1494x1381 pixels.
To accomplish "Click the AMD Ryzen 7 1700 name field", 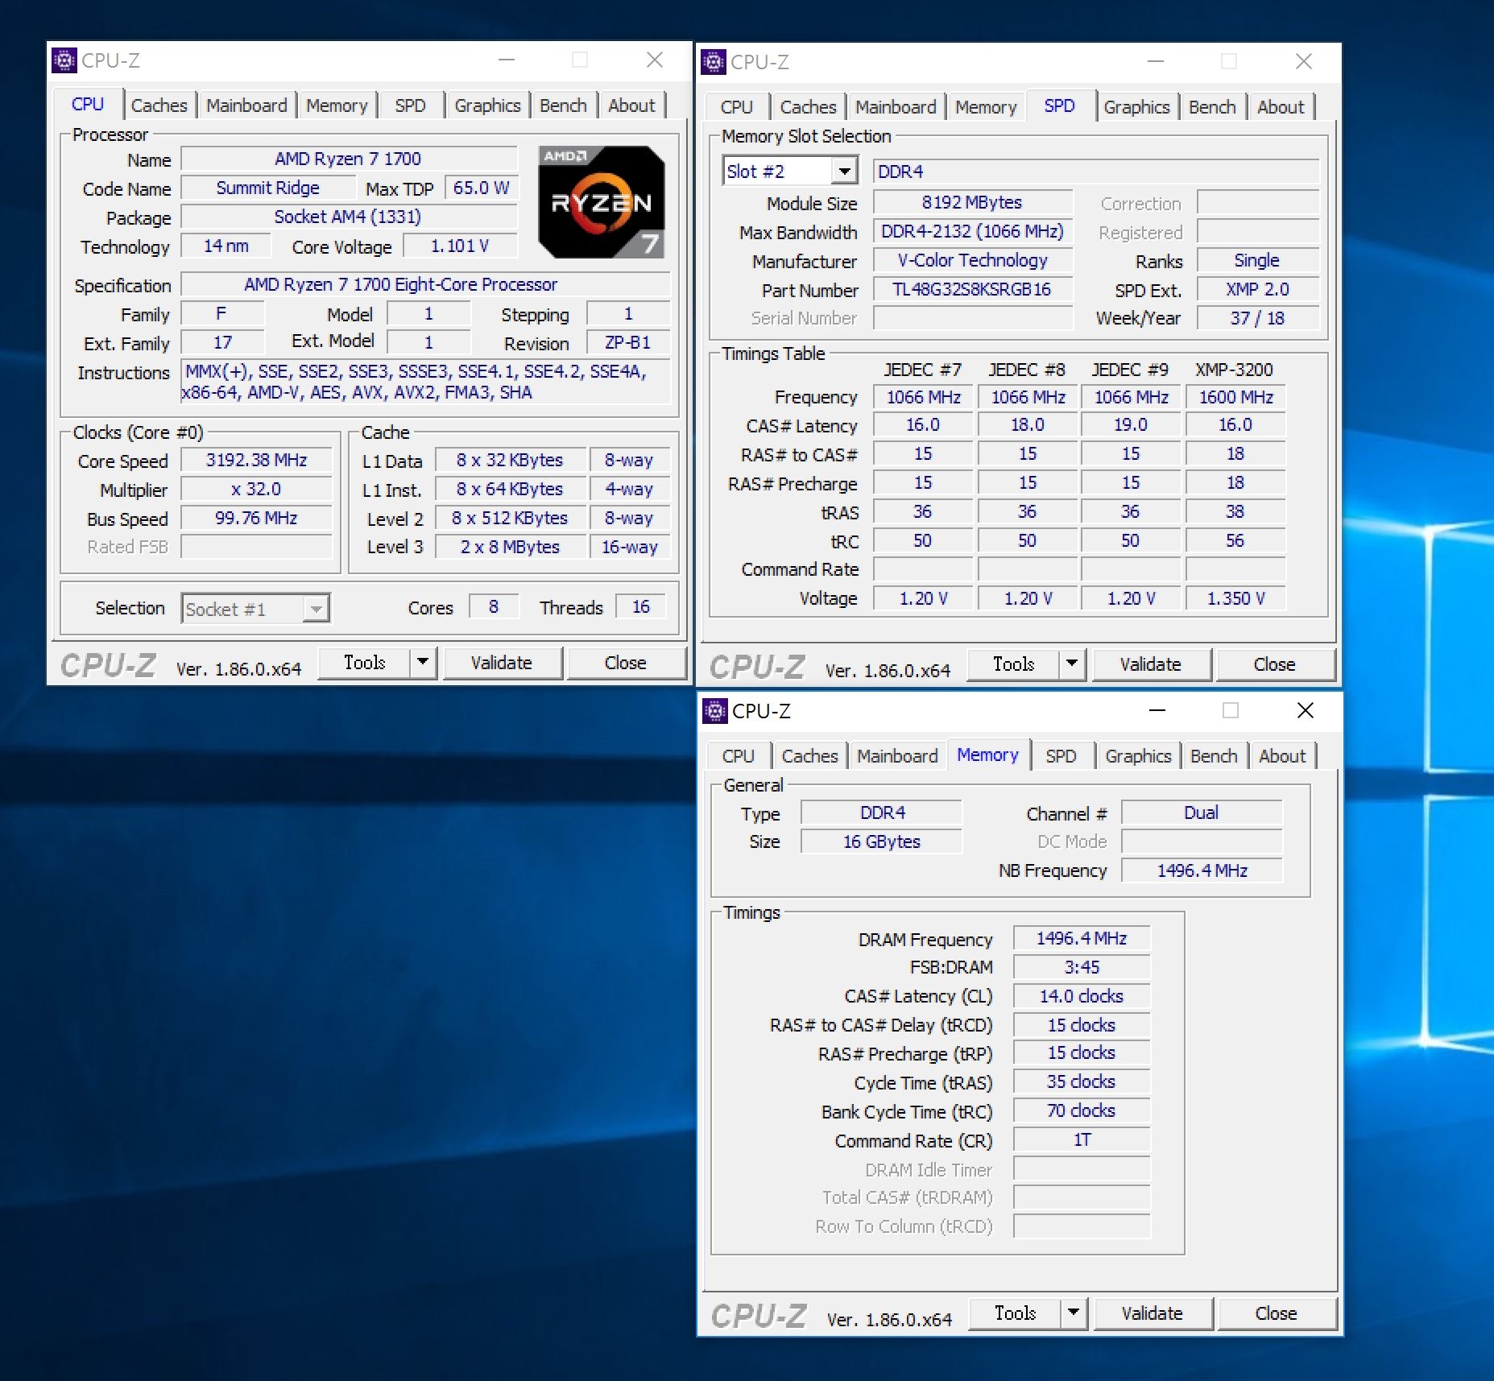I will [x=348, y=159].
